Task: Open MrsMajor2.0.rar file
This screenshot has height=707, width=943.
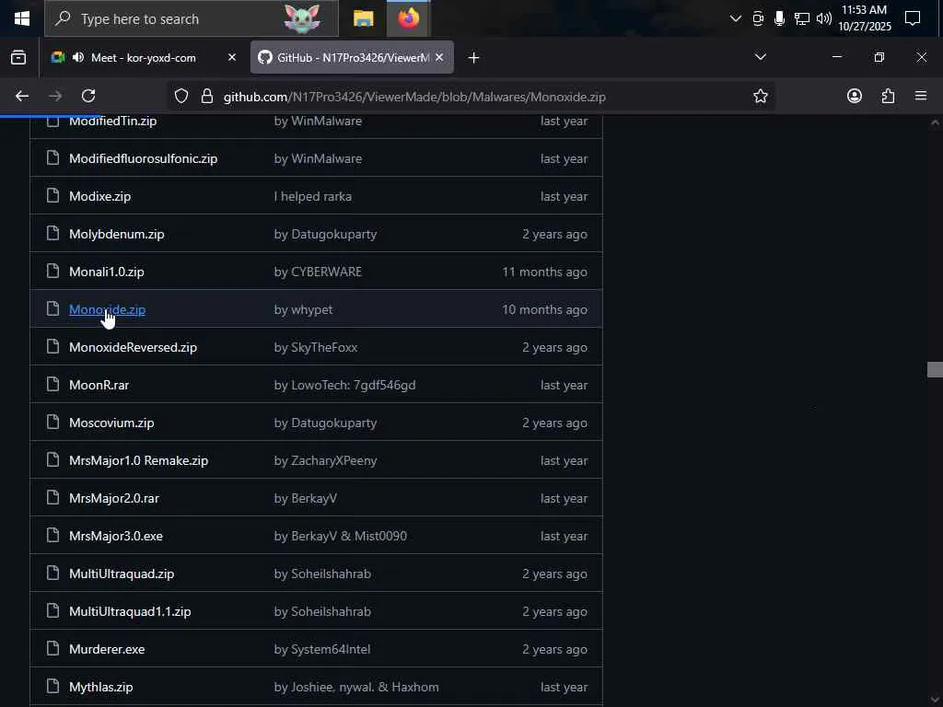Action: pos(114,498)
